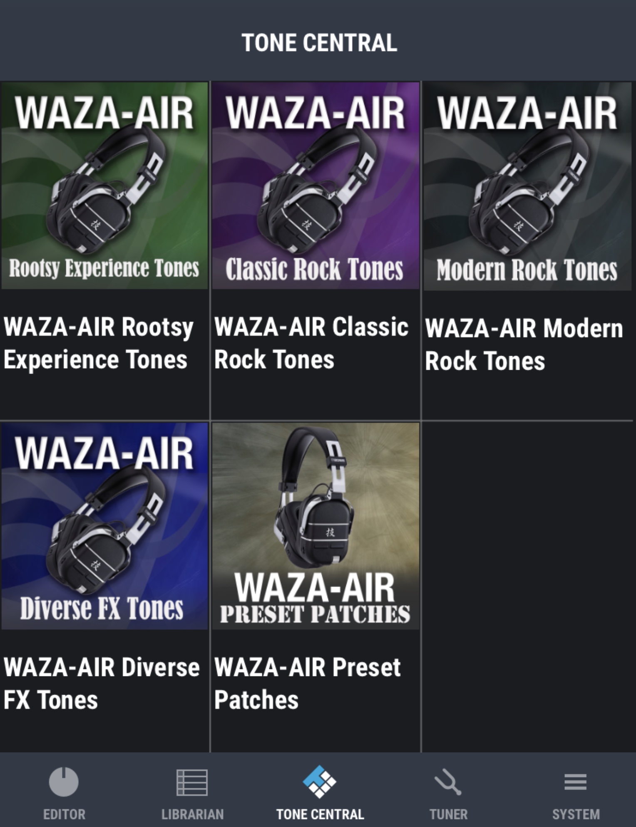Switch to the LIBRARIAN tab label
Viewport: 636px width, 827px height.
point(192,814)
